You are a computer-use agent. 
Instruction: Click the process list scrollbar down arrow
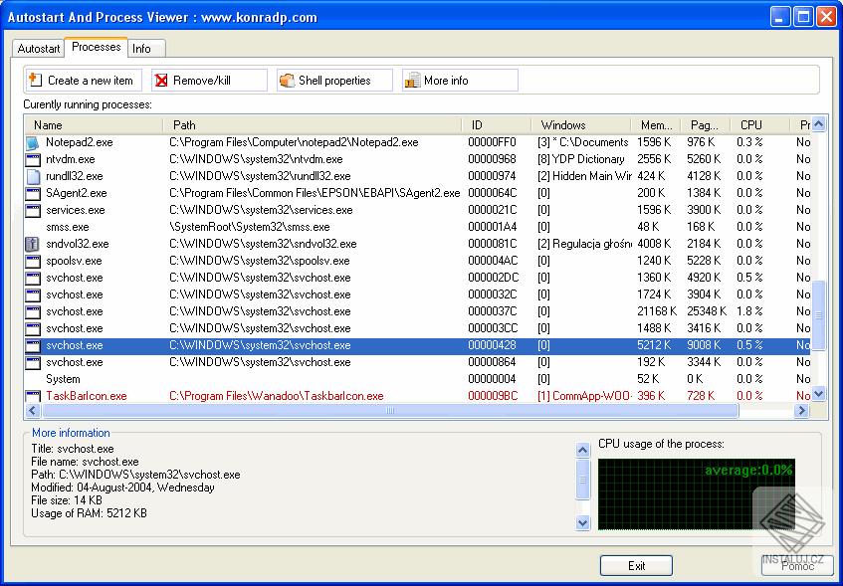click(x=817, y=393)
